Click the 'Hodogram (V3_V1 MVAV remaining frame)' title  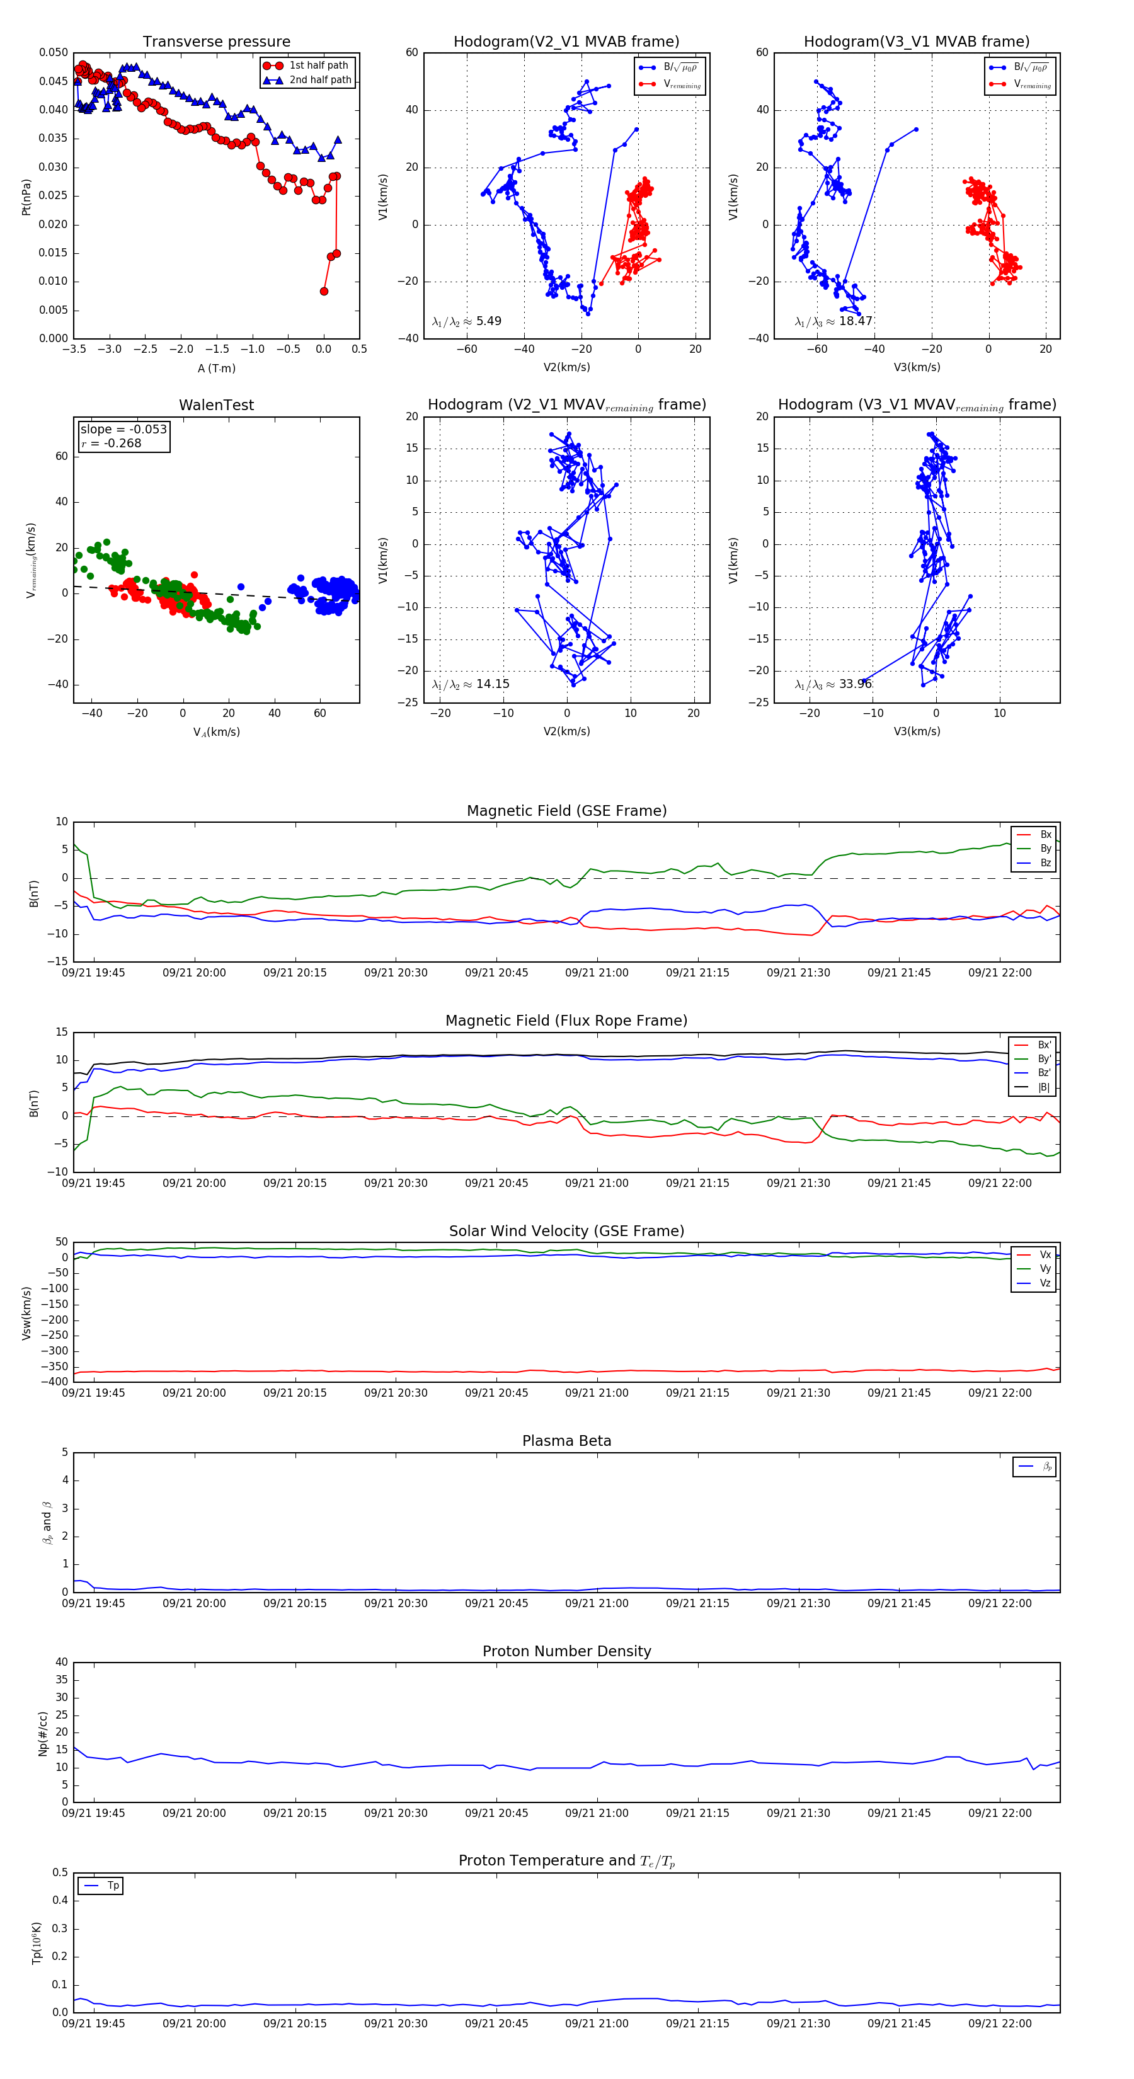tap(917, 405)
